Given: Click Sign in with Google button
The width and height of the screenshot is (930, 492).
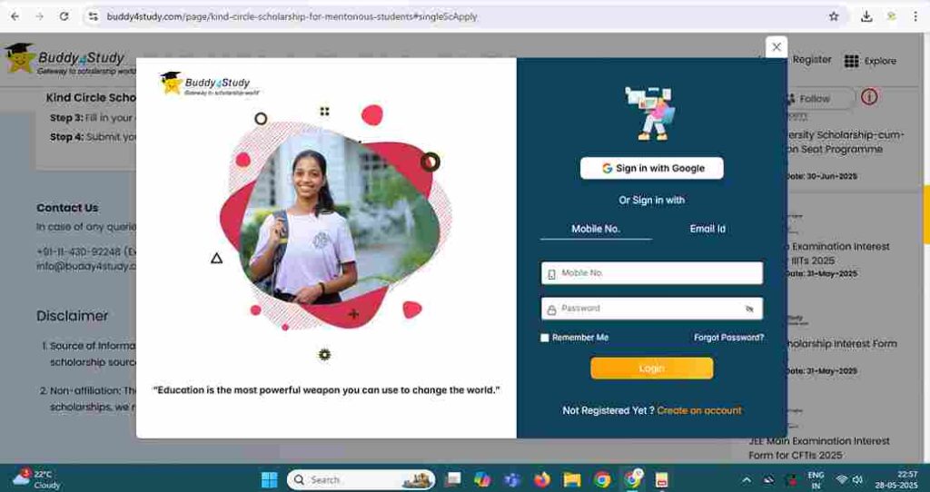Looking at the screenshot, I should pyautogui.click(x=652, y=168).
